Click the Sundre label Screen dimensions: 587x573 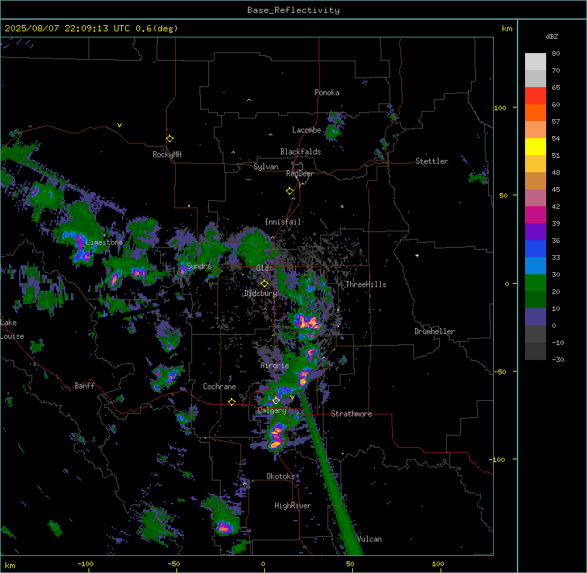click(199, 266)
